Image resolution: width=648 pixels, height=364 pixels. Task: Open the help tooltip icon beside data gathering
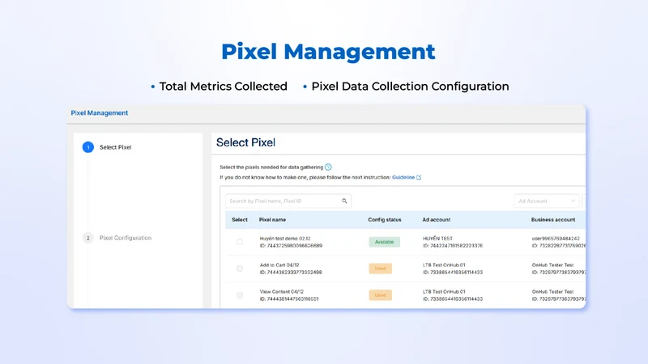point(328,167)
